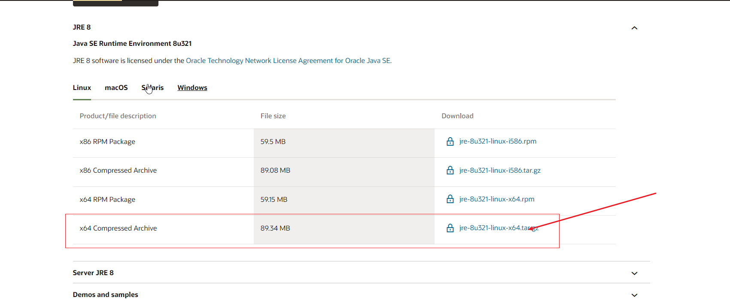Click Java SE Runtime Environment 8u321 heading

coord(132,43)
